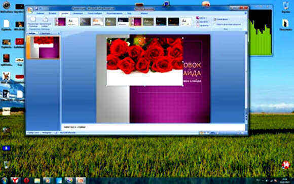The width and height of the screenshot is (294, 184).
Task: Click the slide title text placeholder
Action: point(192,69)
